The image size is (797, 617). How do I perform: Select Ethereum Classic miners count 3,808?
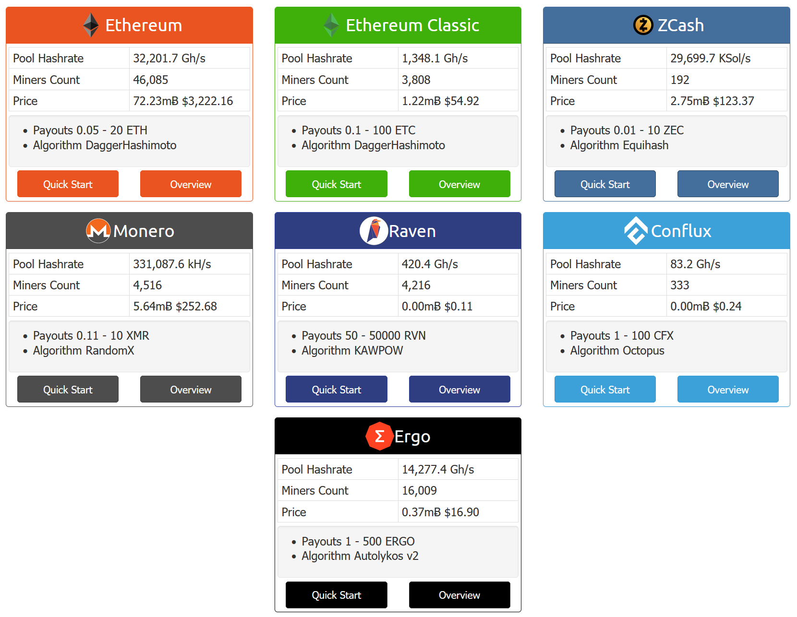(416, 80)
